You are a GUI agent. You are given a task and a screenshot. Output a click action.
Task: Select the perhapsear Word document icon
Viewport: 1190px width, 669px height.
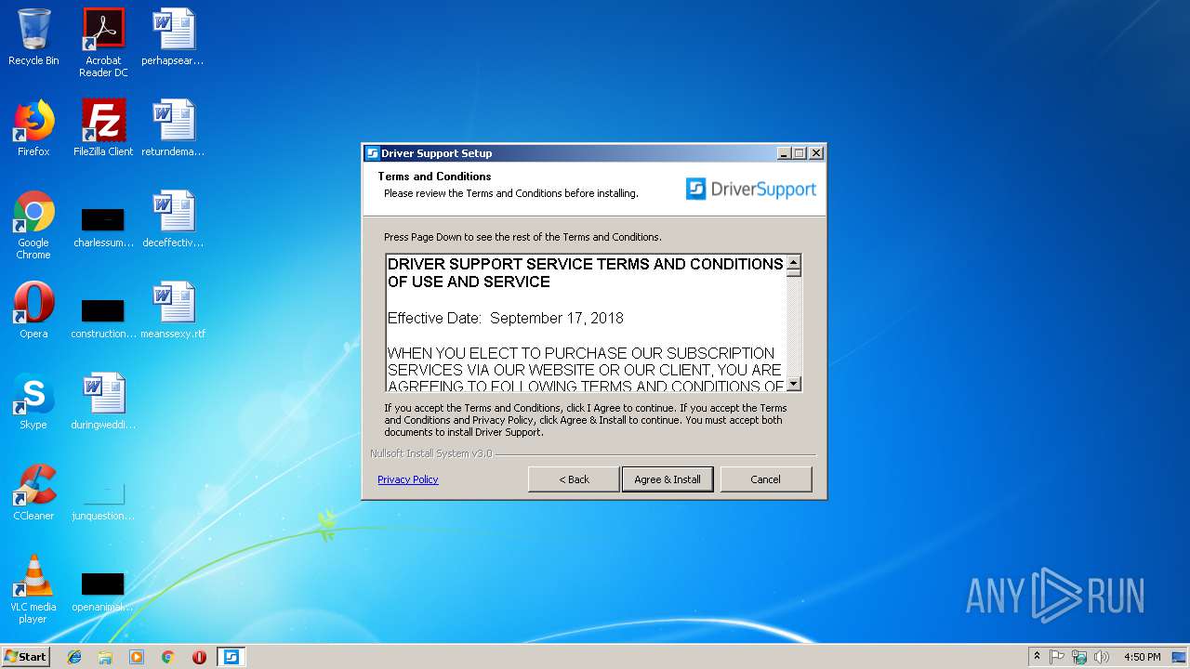click(x=173, y=37)
